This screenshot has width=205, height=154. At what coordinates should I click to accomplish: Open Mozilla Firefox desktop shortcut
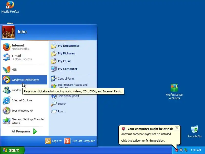(x=10, y=7)
